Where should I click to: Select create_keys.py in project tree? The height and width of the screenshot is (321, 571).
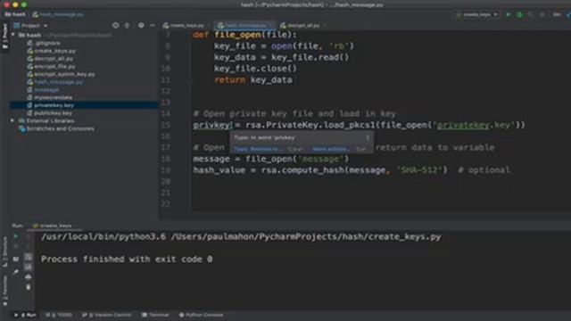point(54,51)
